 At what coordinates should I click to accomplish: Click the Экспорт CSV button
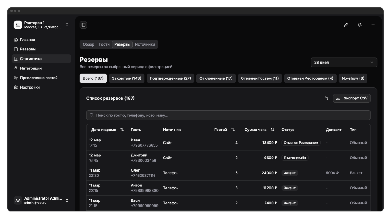[352, 98]
